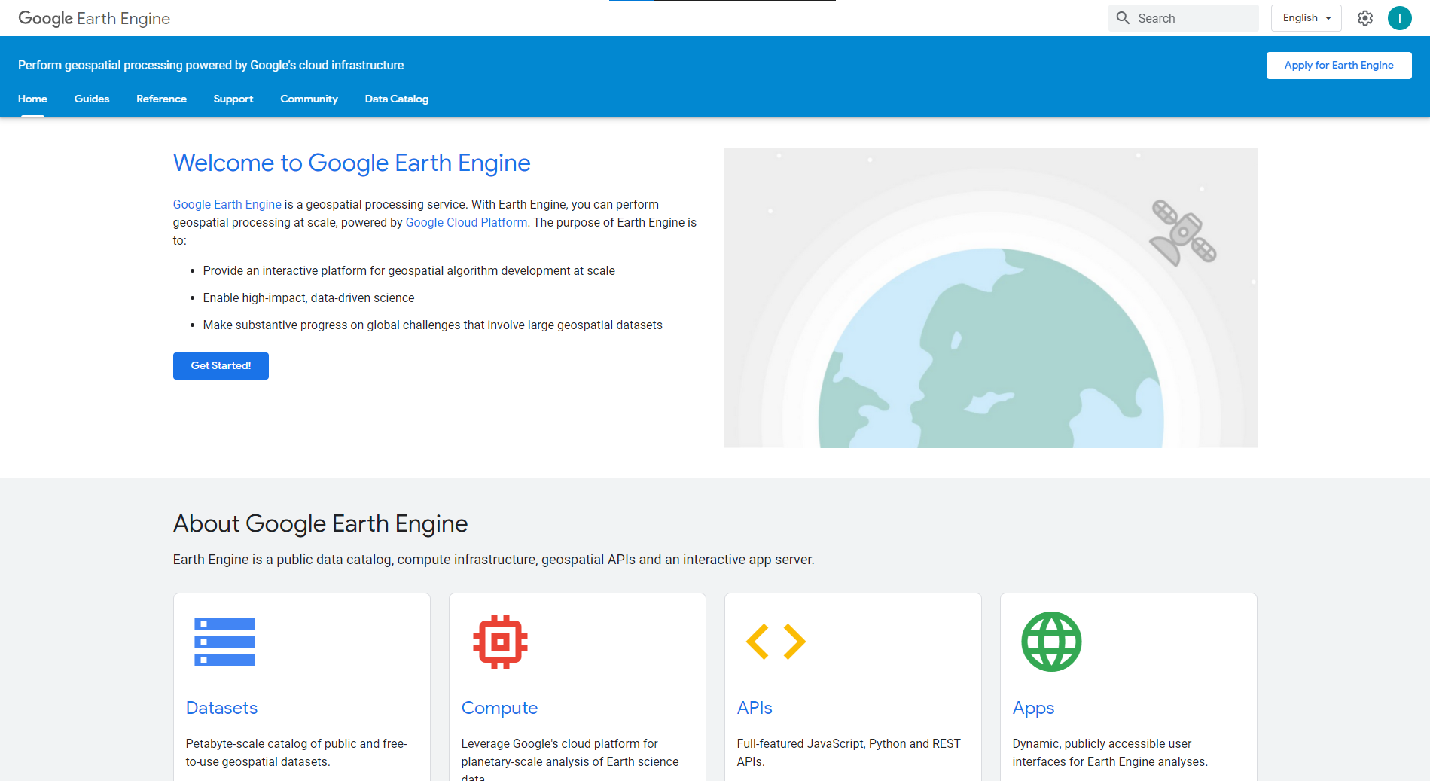
Task: Go to the Home tab
Action: (32, 99)
